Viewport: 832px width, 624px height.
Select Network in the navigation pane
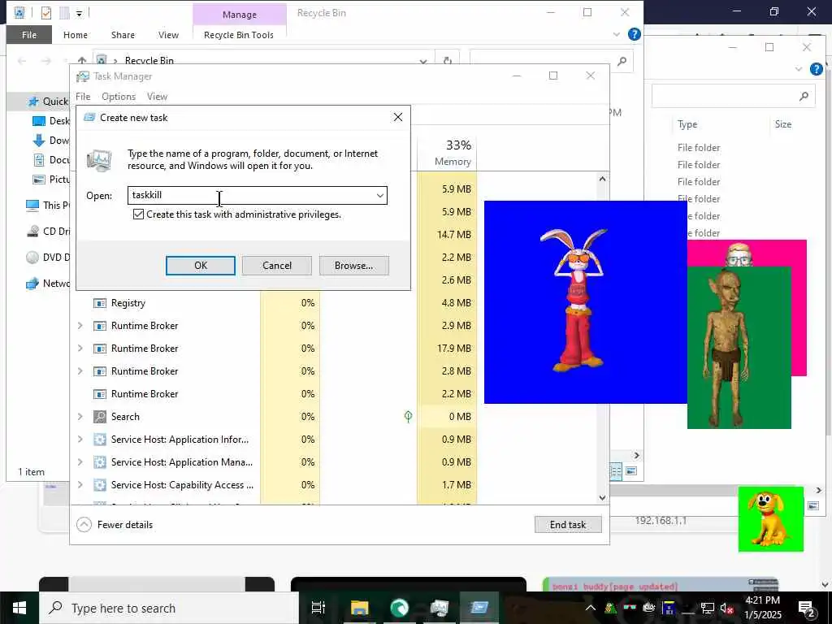pyautogui.click(x=49, y=284)
